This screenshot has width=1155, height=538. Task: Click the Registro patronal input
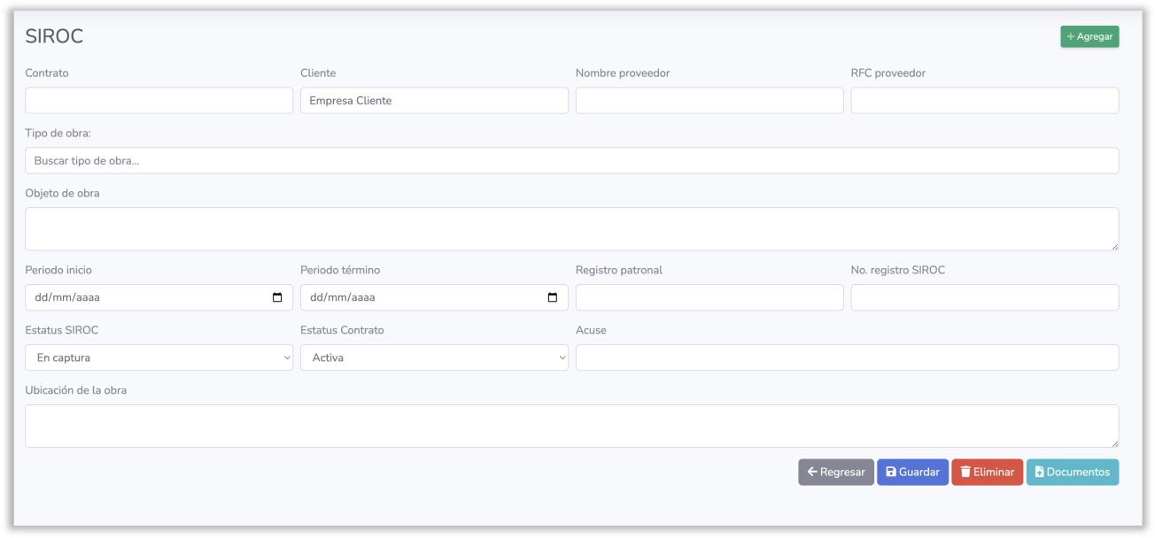pos(709,297)
